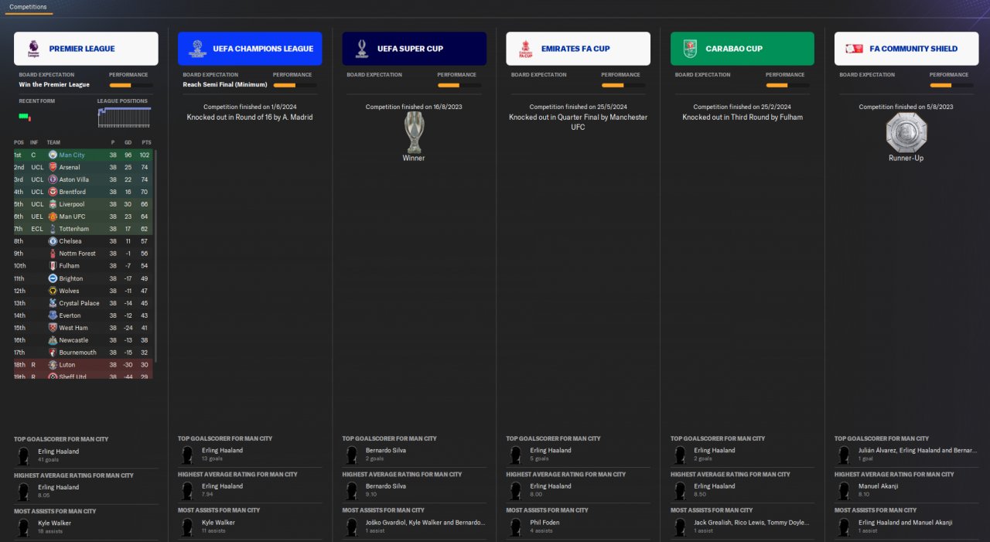
Task: Click the Brighton club badge
Action: pyautogui.click(x=53, y=278)
